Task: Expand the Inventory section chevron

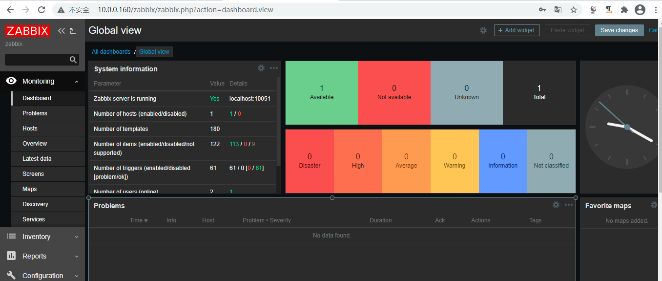Action: tap(77, 237)
